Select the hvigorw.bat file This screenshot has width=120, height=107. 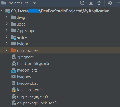pos(27,83)
